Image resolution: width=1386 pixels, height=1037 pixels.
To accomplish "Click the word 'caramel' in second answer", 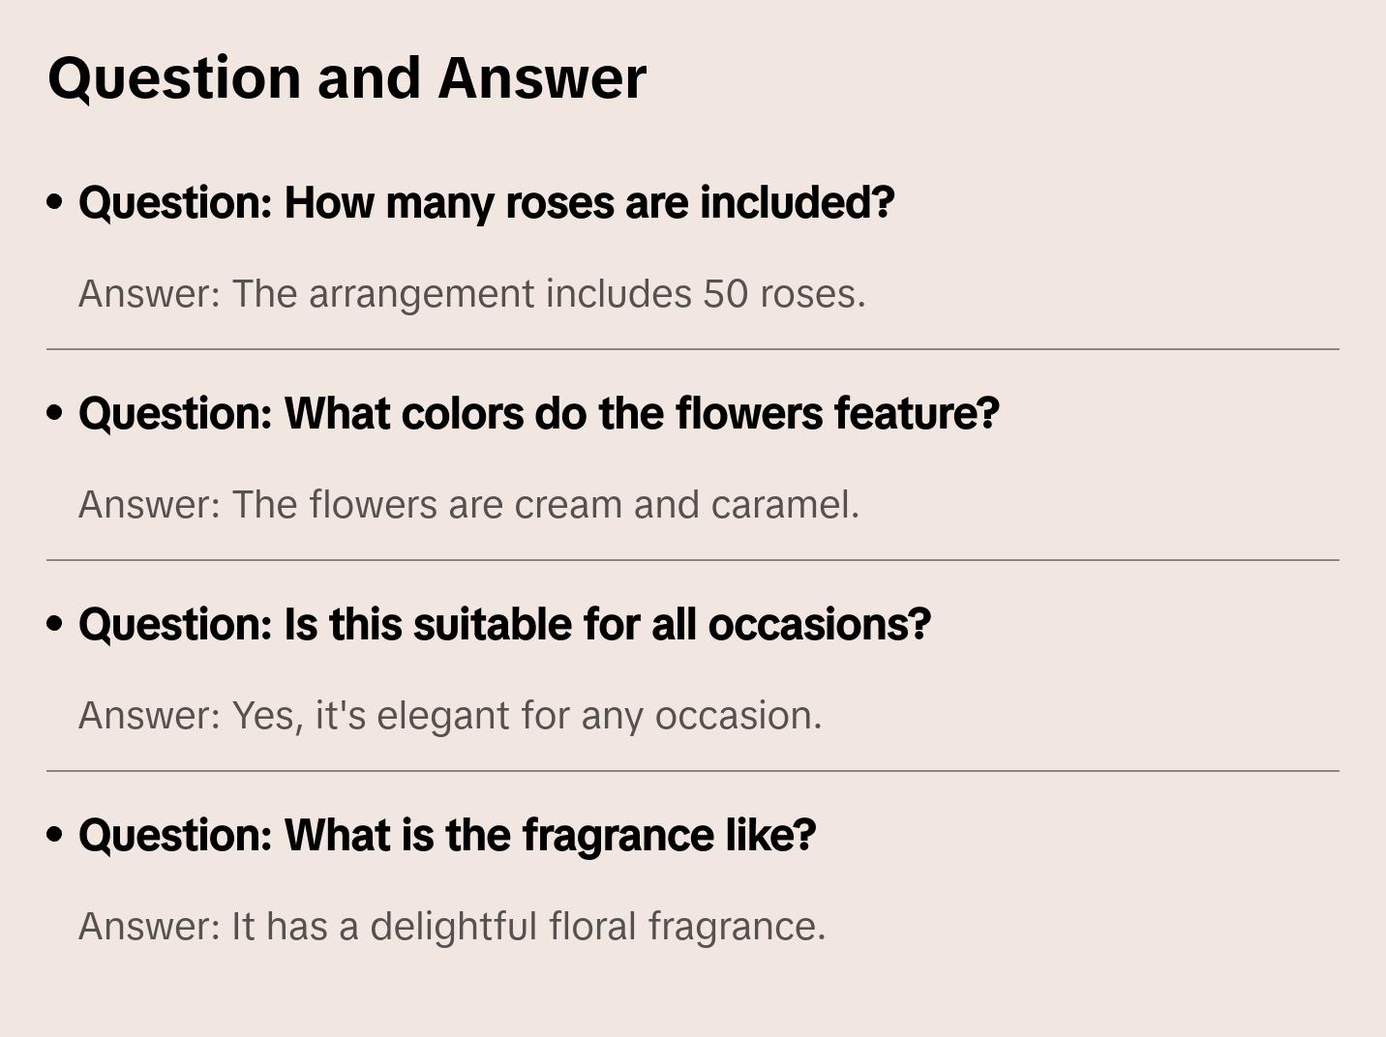I will (x=782, y=505).
